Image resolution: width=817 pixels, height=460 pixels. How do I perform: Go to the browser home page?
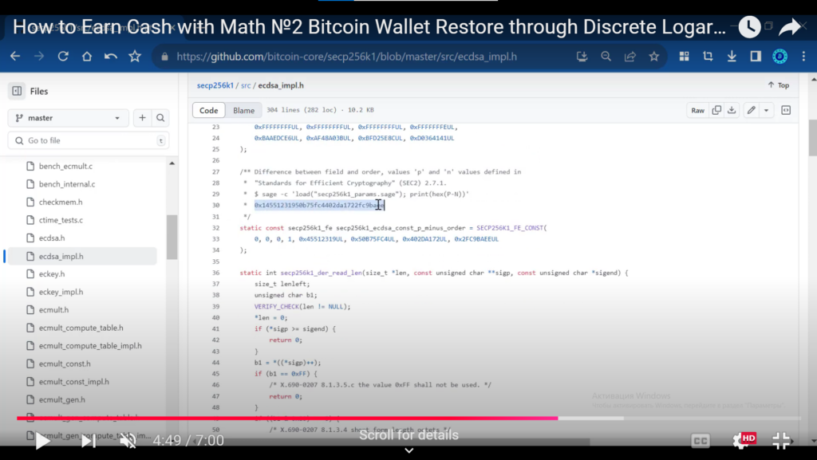(87, 56)
